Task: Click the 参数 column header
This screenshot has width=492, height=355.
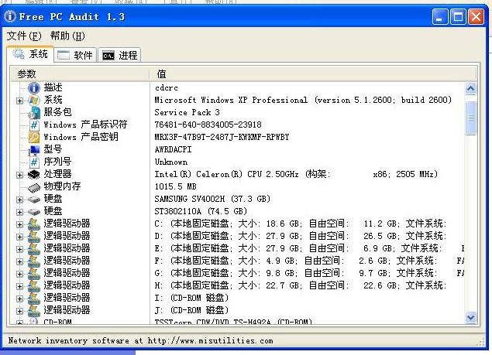Action: click(80, 74)
